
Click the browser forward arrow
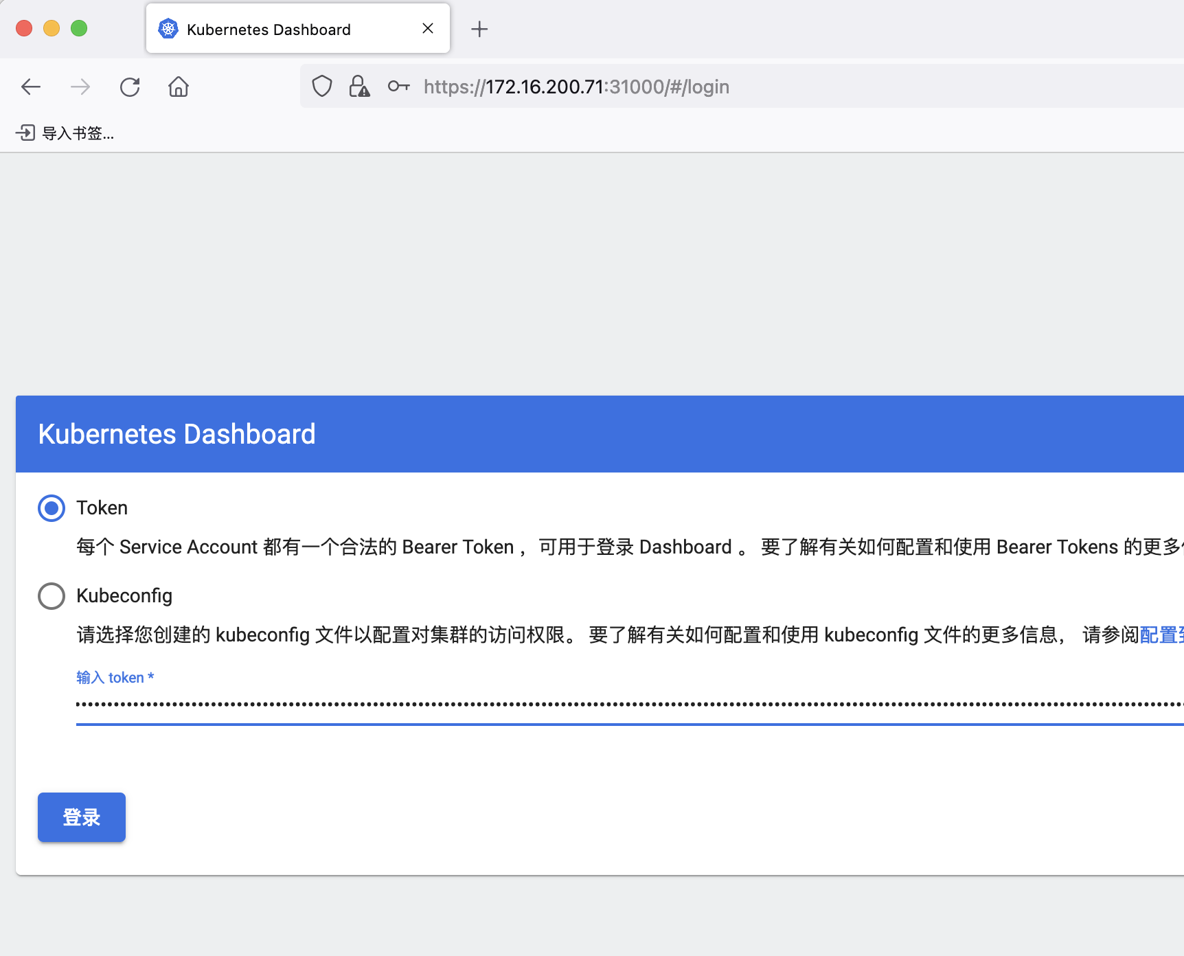coord(80,87)
